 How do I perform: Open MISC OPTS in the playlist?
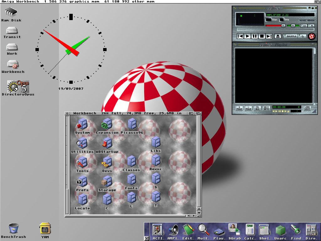click(266, 108)
